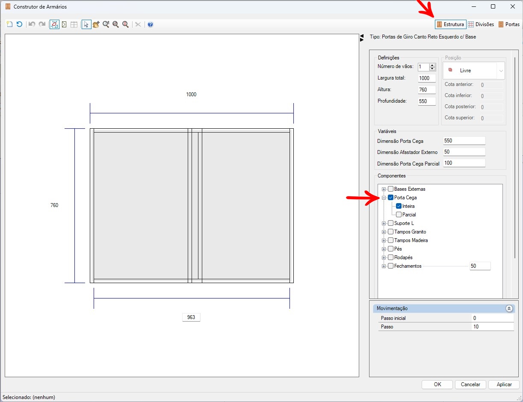Collapse the Porta Cega tree node
Screen dimensions: 523x402
coord(384,198)
